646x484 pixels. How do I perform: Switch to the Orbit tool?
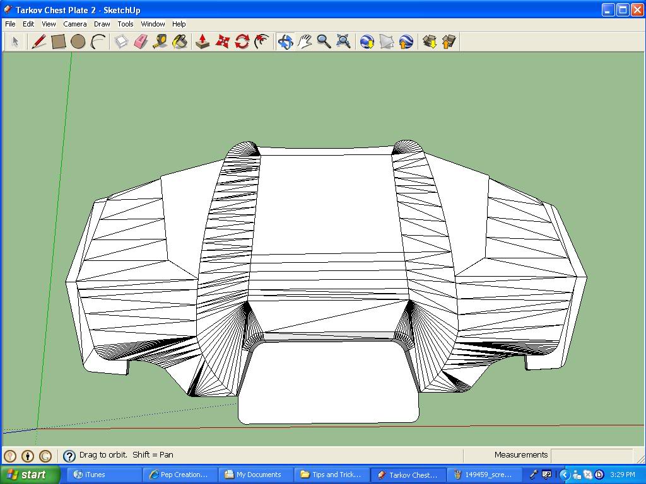pyautogui.click(x=285, y=42)
